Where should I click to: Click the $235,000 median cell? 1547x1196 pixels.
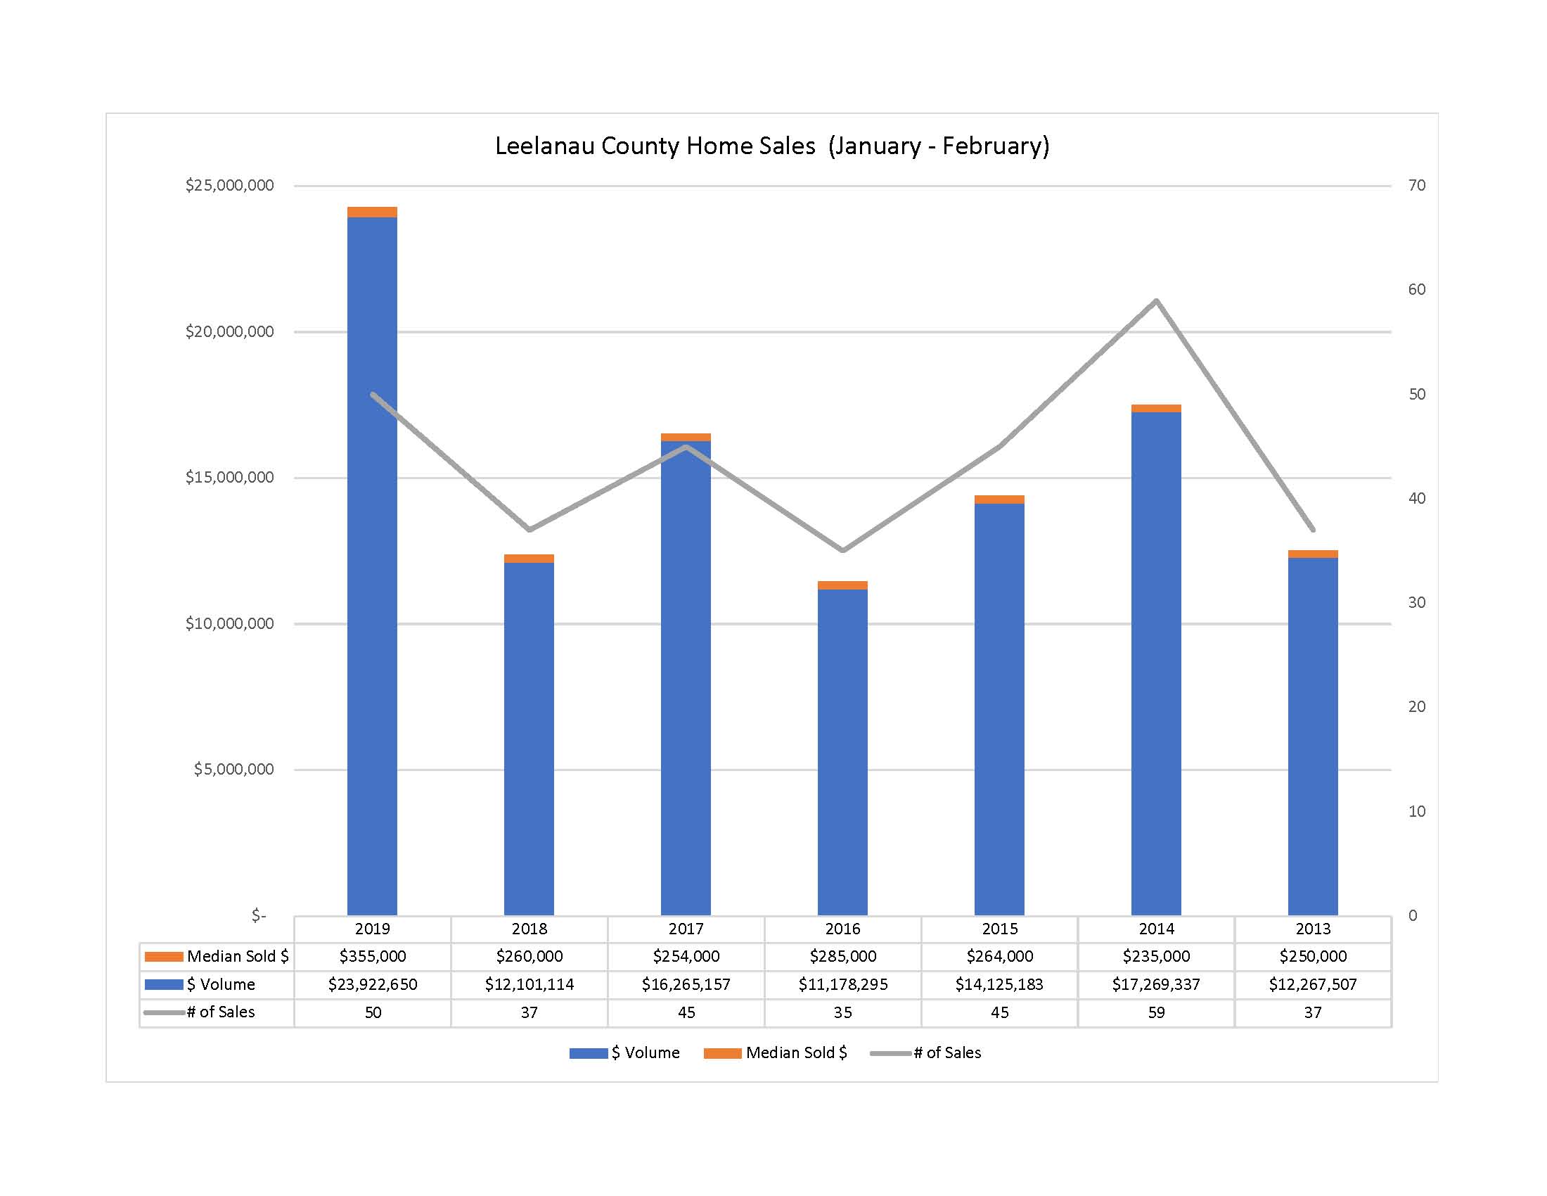tap(1156, 957)
